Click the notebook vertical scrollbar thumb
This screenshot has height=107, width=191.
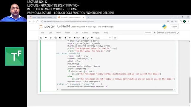click(190, 90)
